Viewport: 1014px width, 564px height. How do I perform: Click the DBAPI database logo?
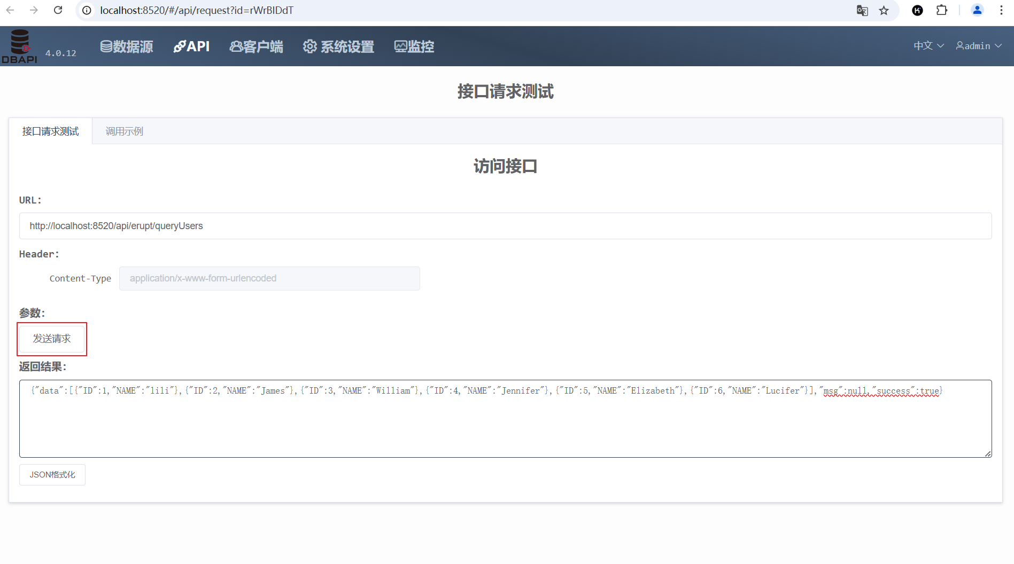click(20, 46)
